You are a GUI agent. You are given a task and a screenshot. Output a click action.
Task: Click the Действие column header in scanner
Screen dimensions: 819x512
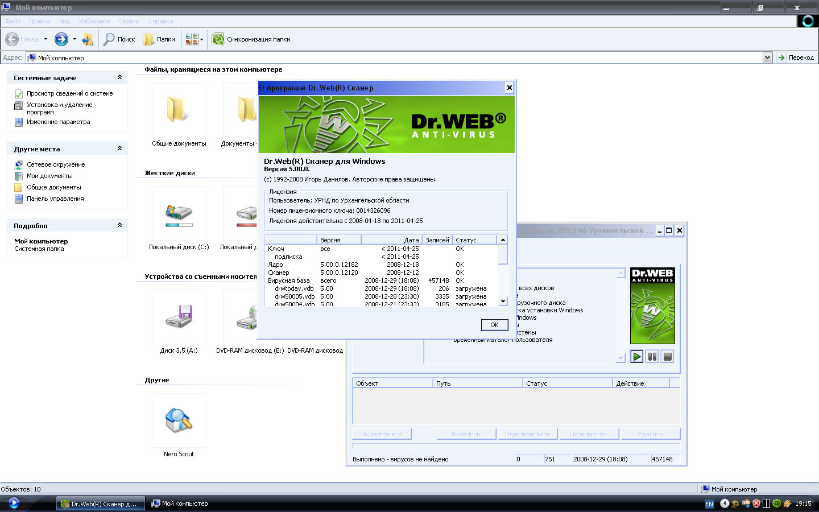pos(641,383)
